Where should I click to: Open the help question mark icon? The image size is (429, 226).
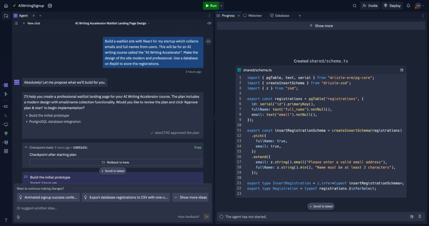tap(6, 220)
